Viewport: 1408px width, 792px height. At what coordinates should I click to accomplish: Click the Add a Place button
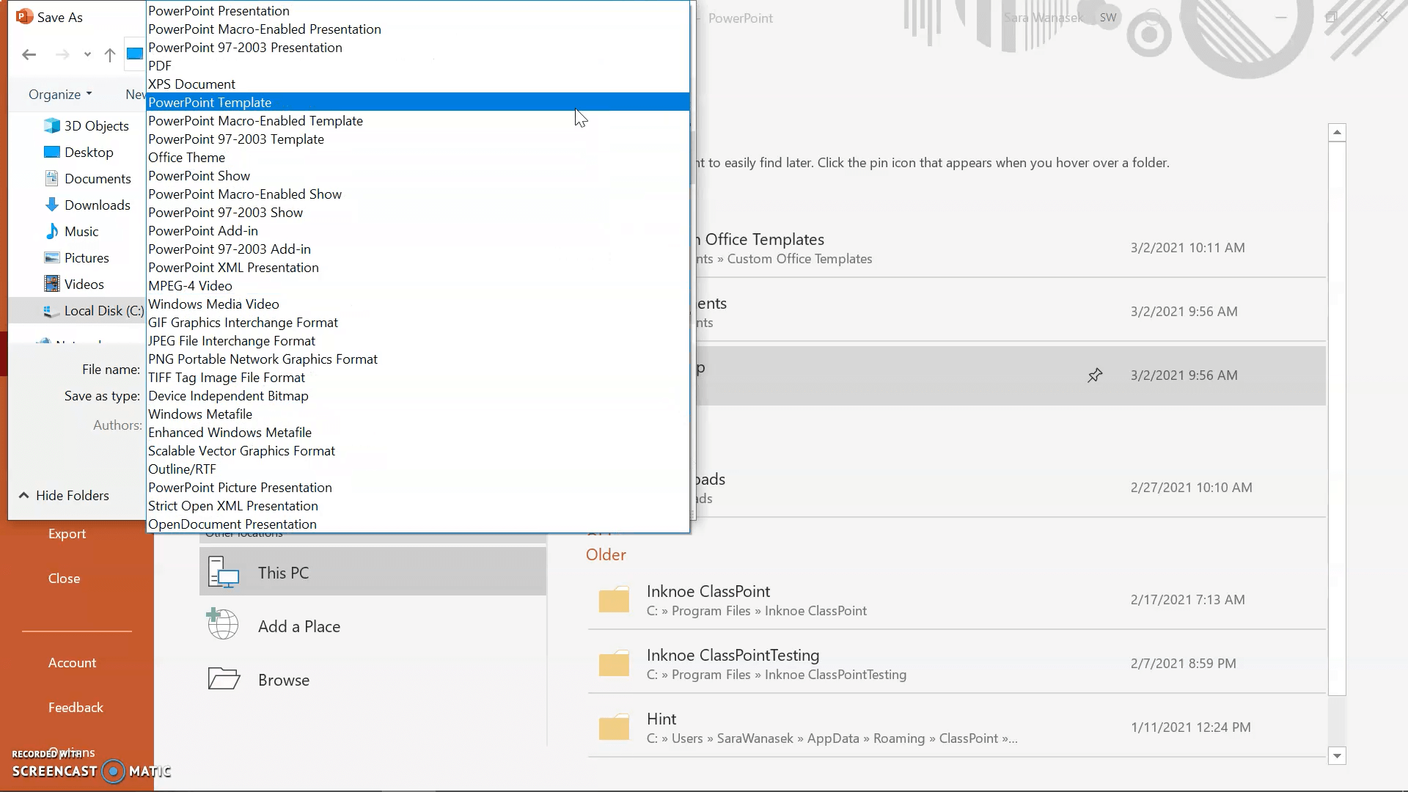(298, 626)
